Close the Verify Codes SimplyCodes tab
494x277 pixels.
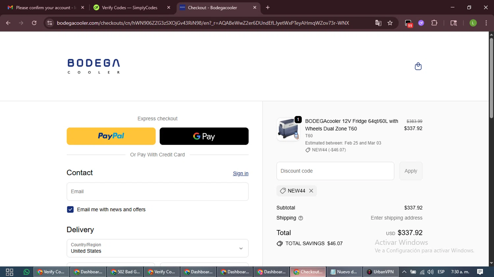pyautogui.click(x=169, y=8)
